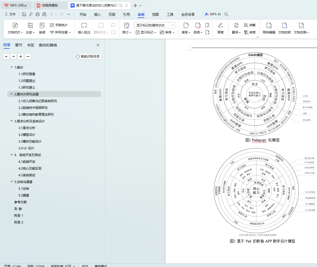Click the Save document icon
Viewport: 317px width, 267px height.
click(24, 14)
